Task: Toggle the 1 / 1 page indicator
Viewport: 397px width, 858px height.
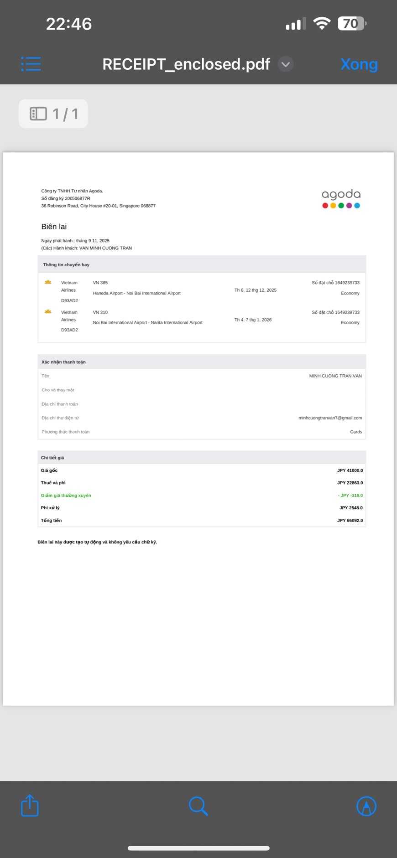Action: click(x=53, y=114)
